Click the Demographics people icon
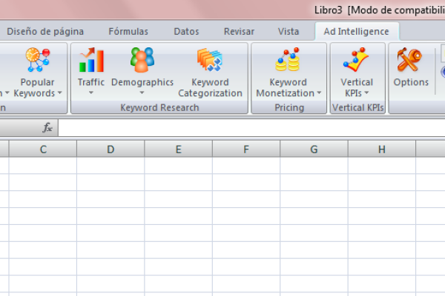This screenshot has height=296, width=445. point(142,60)
